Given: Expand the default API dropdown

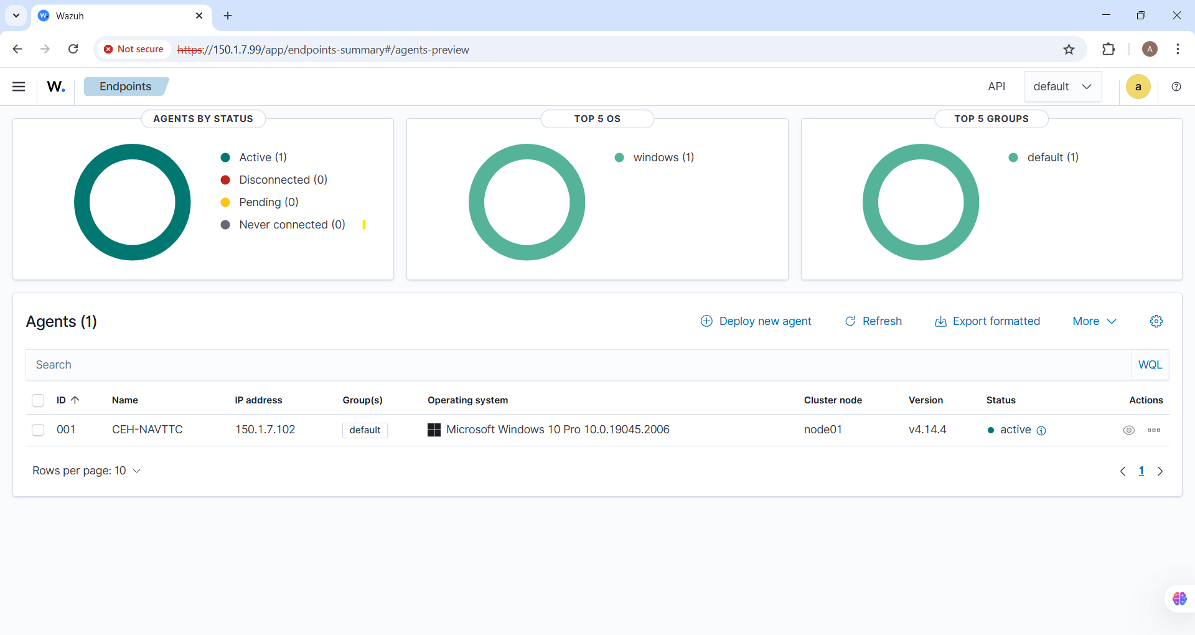Looking at the screenshot, I should [x=1062, y=87].
